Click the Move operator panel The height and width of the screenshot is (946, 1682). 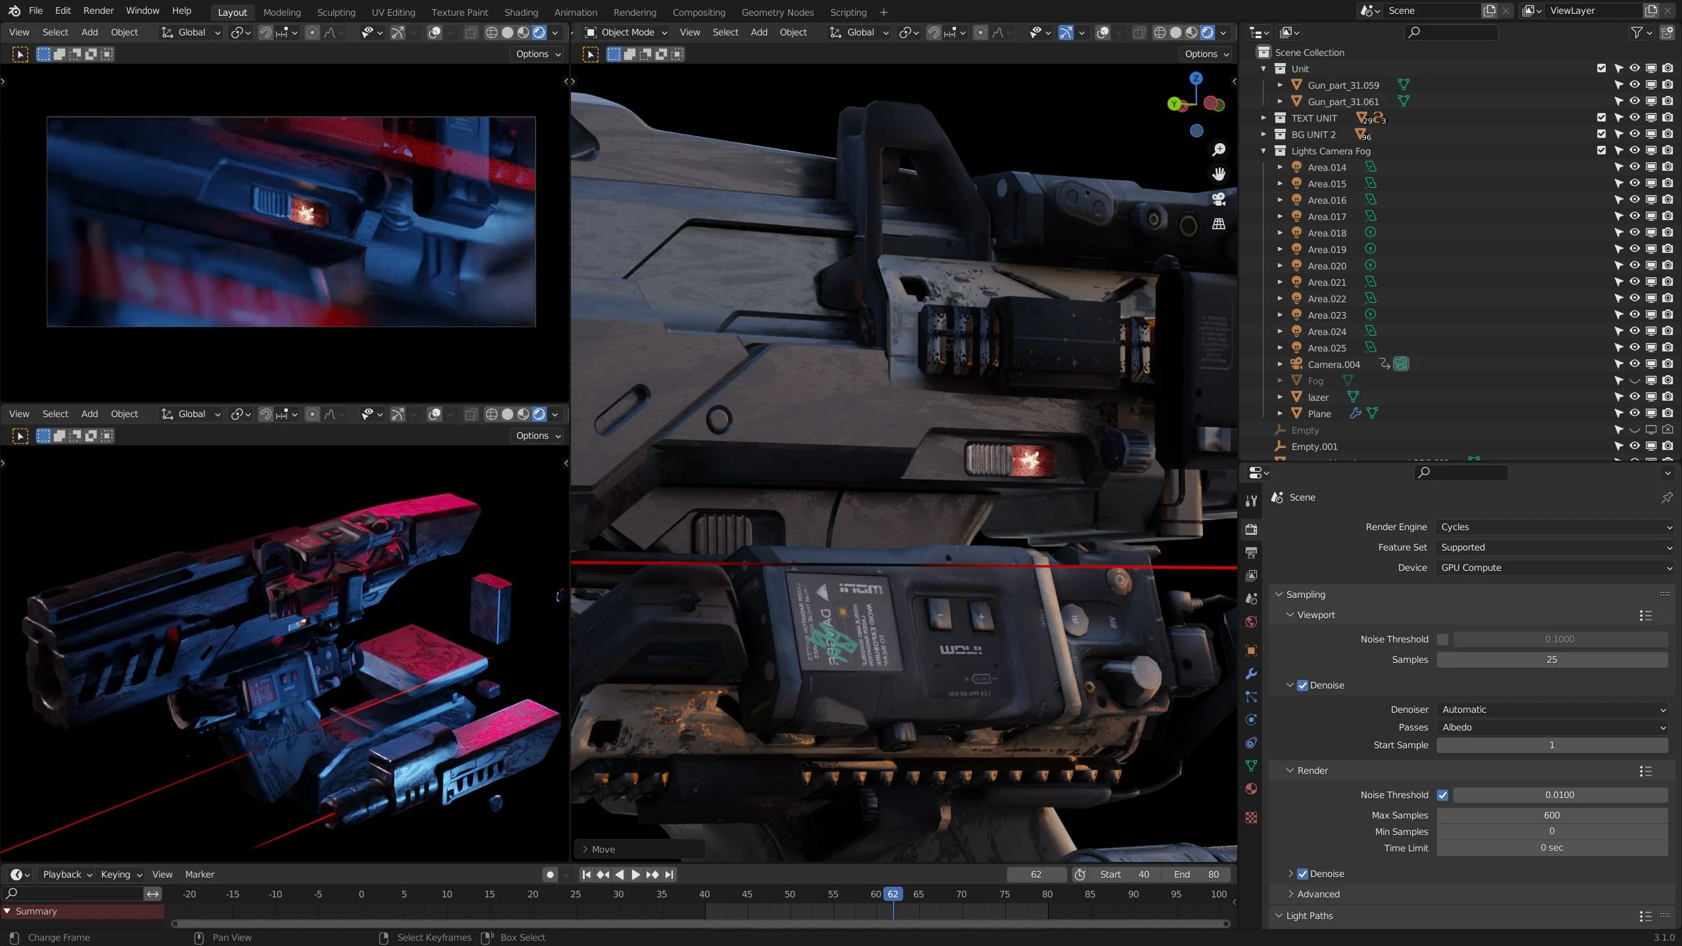pos(600,849)
